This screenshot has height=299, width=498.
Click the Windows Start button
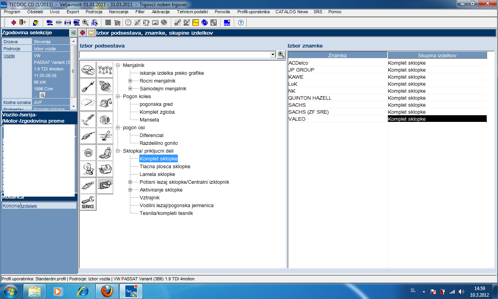11,291
